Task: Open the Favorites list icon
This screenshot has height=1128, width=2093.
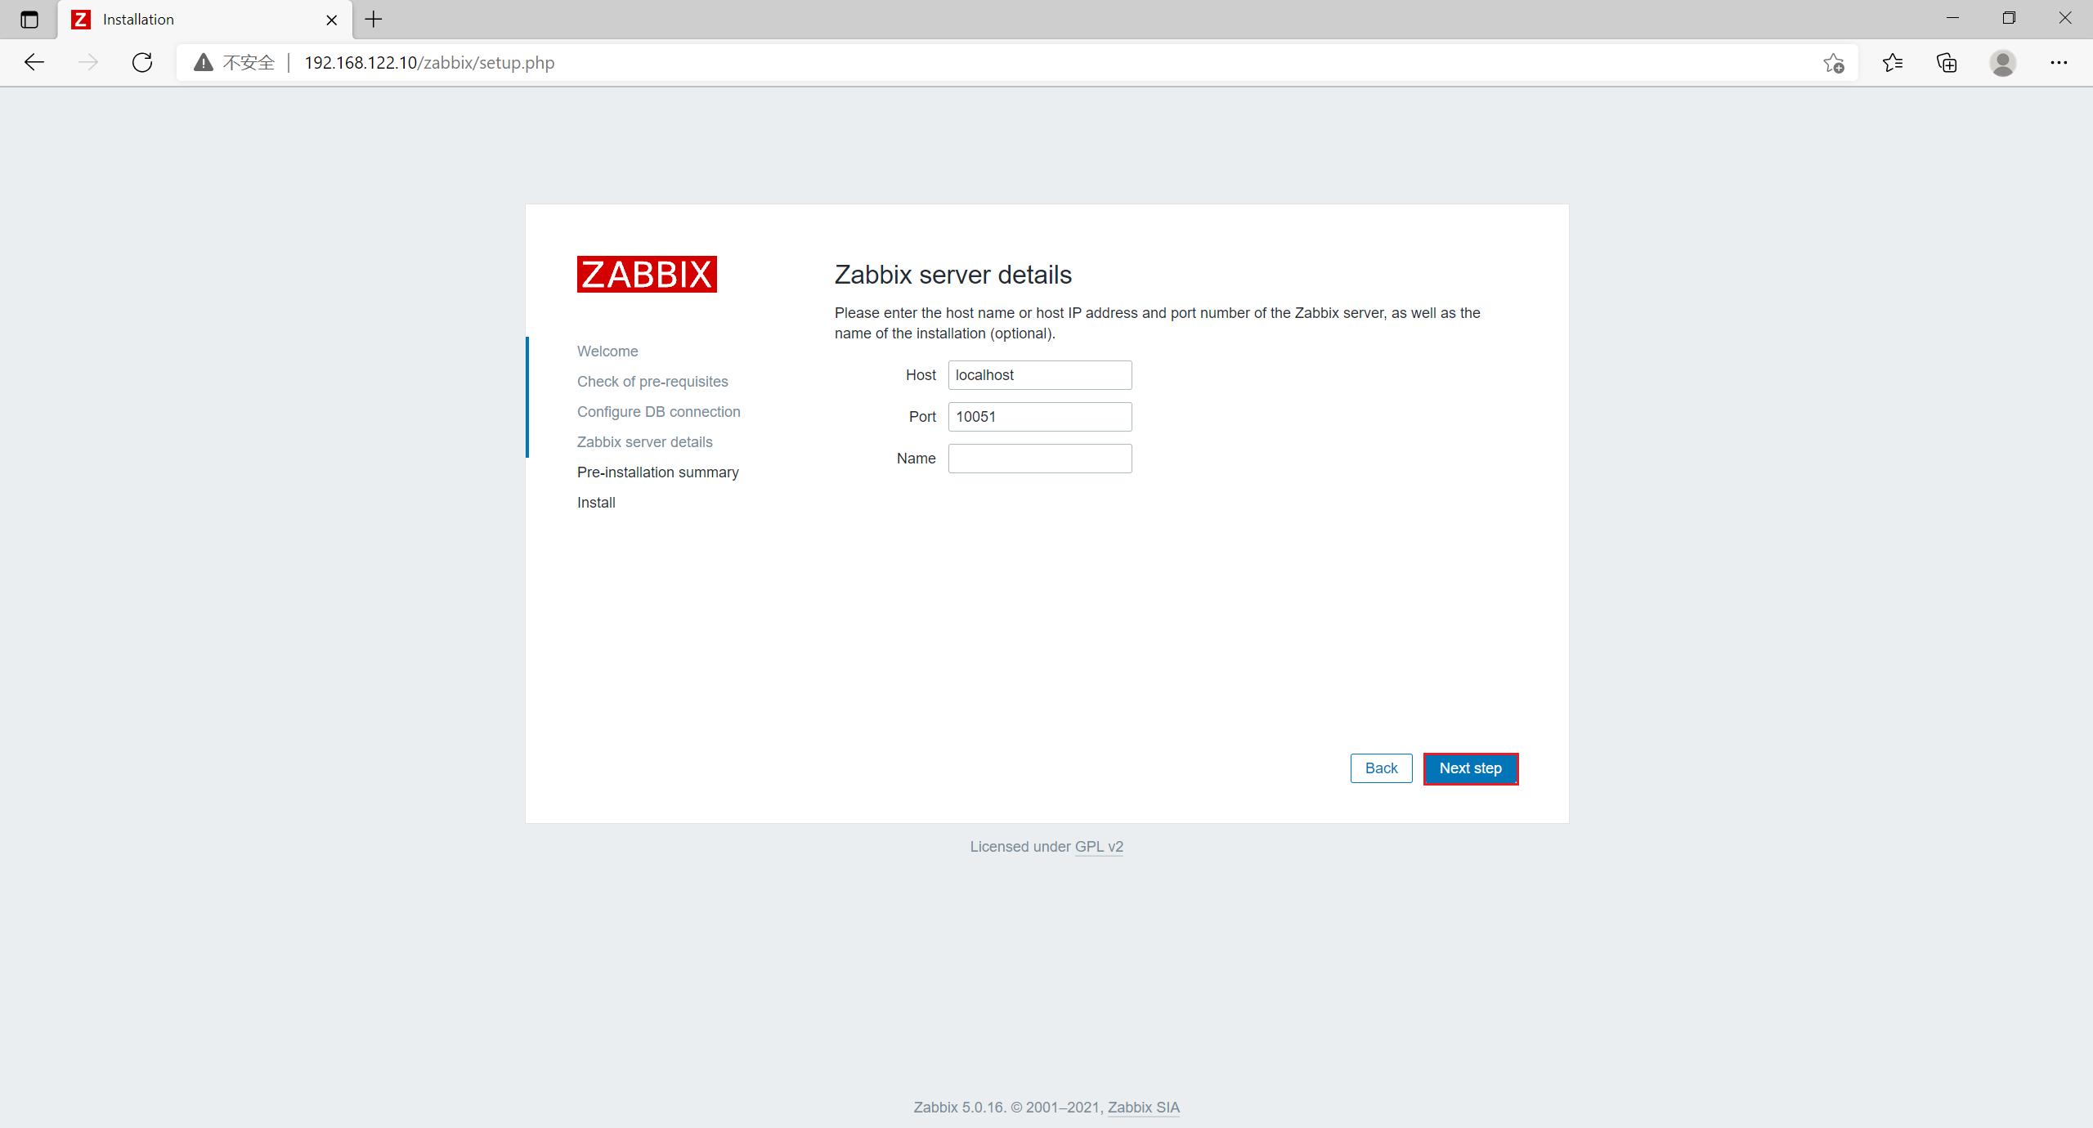Action: pyautogui.click(x=1892, y=63)
